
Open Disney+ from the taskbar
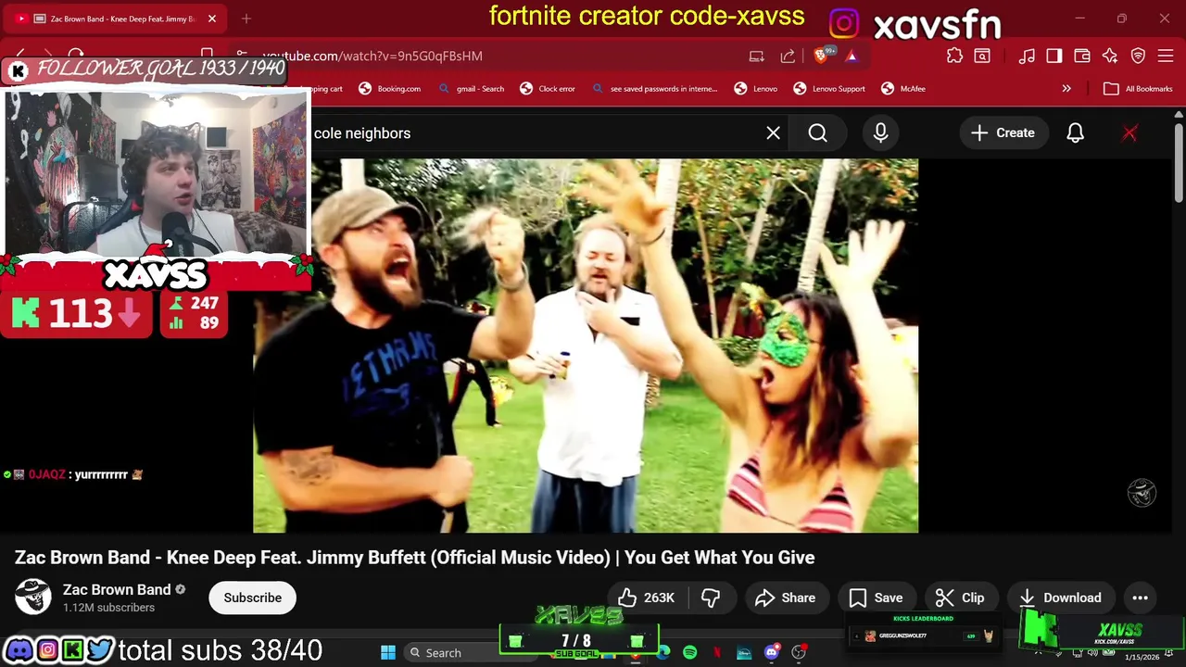pyautogui.click(x=744, y=653)
